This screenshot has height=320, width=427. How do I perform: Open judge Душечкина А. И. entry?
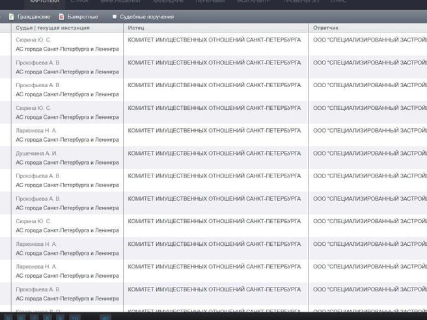click(x=36, y=153)
